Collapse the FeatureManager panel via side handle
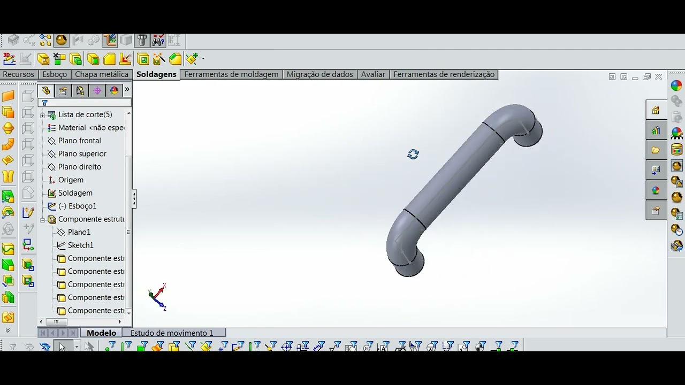The height and width of the screenshot is (385, 685). tap(134, 199)
